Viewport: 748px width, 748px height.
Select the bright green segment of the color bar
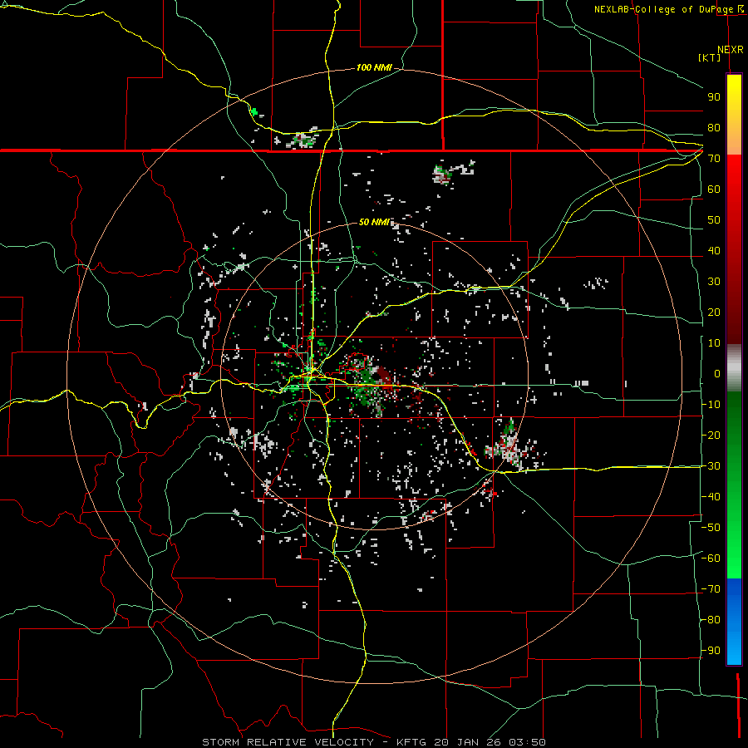(734, 549)
